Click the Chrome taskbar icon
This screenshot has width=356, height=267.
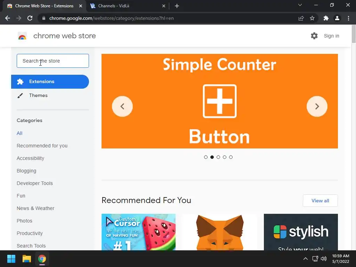pos(42,259)
